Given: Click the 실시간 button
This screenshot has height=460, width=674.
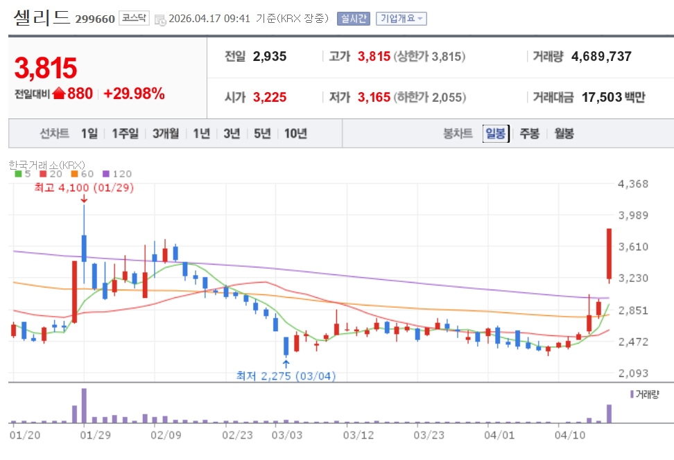Looking at the screenshot, I should pos(354,19).
